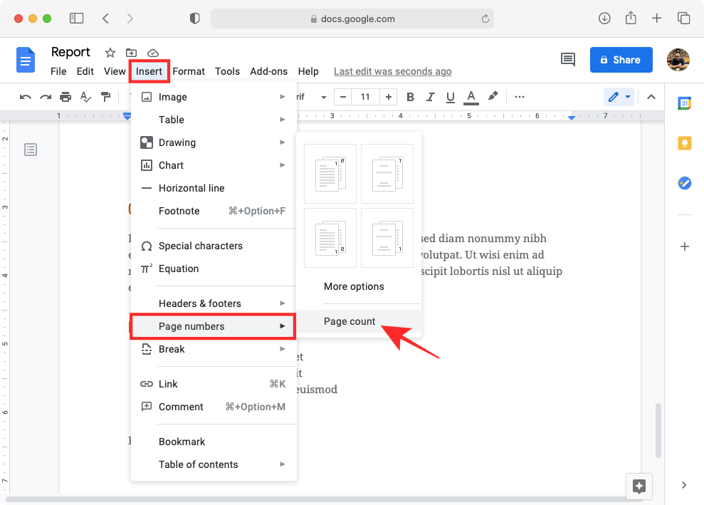Open Google Keep in the side panel
Viewport: 704px width, 505px height.
684,143
